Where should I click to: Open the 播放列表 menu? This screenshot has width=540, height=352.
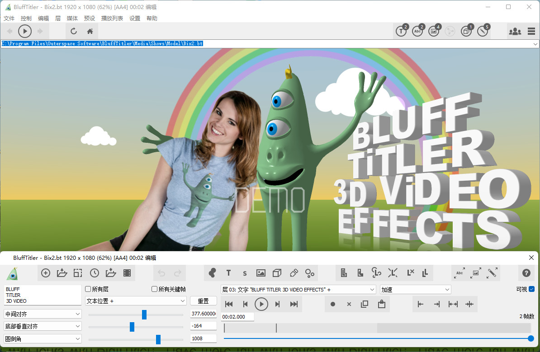(x=112, y=18)
